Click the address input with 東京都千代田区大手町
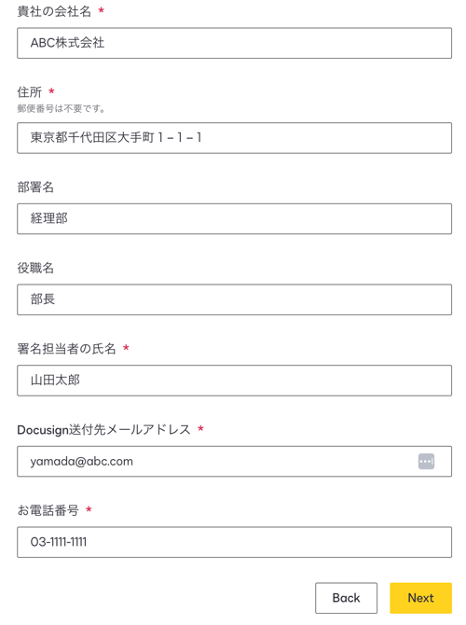Viewport: 466px width, 625px height. coord(234,138)
